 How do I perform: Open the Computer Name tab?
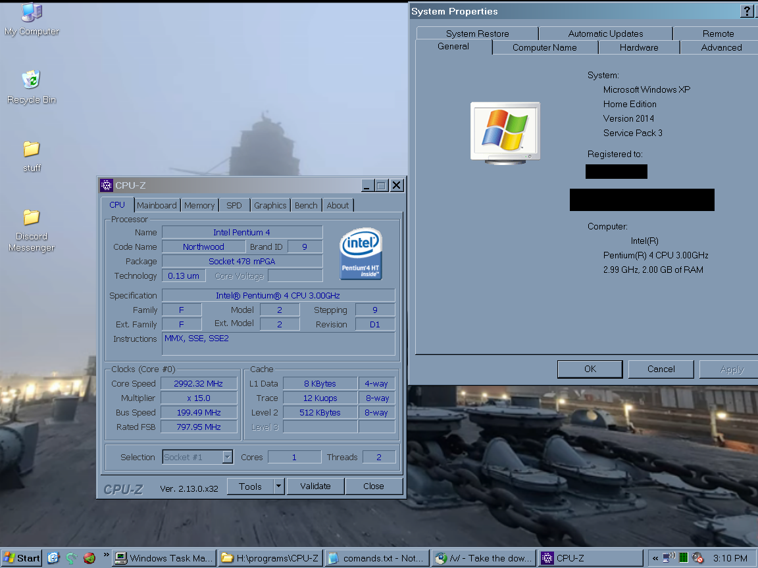click(544, 47)
